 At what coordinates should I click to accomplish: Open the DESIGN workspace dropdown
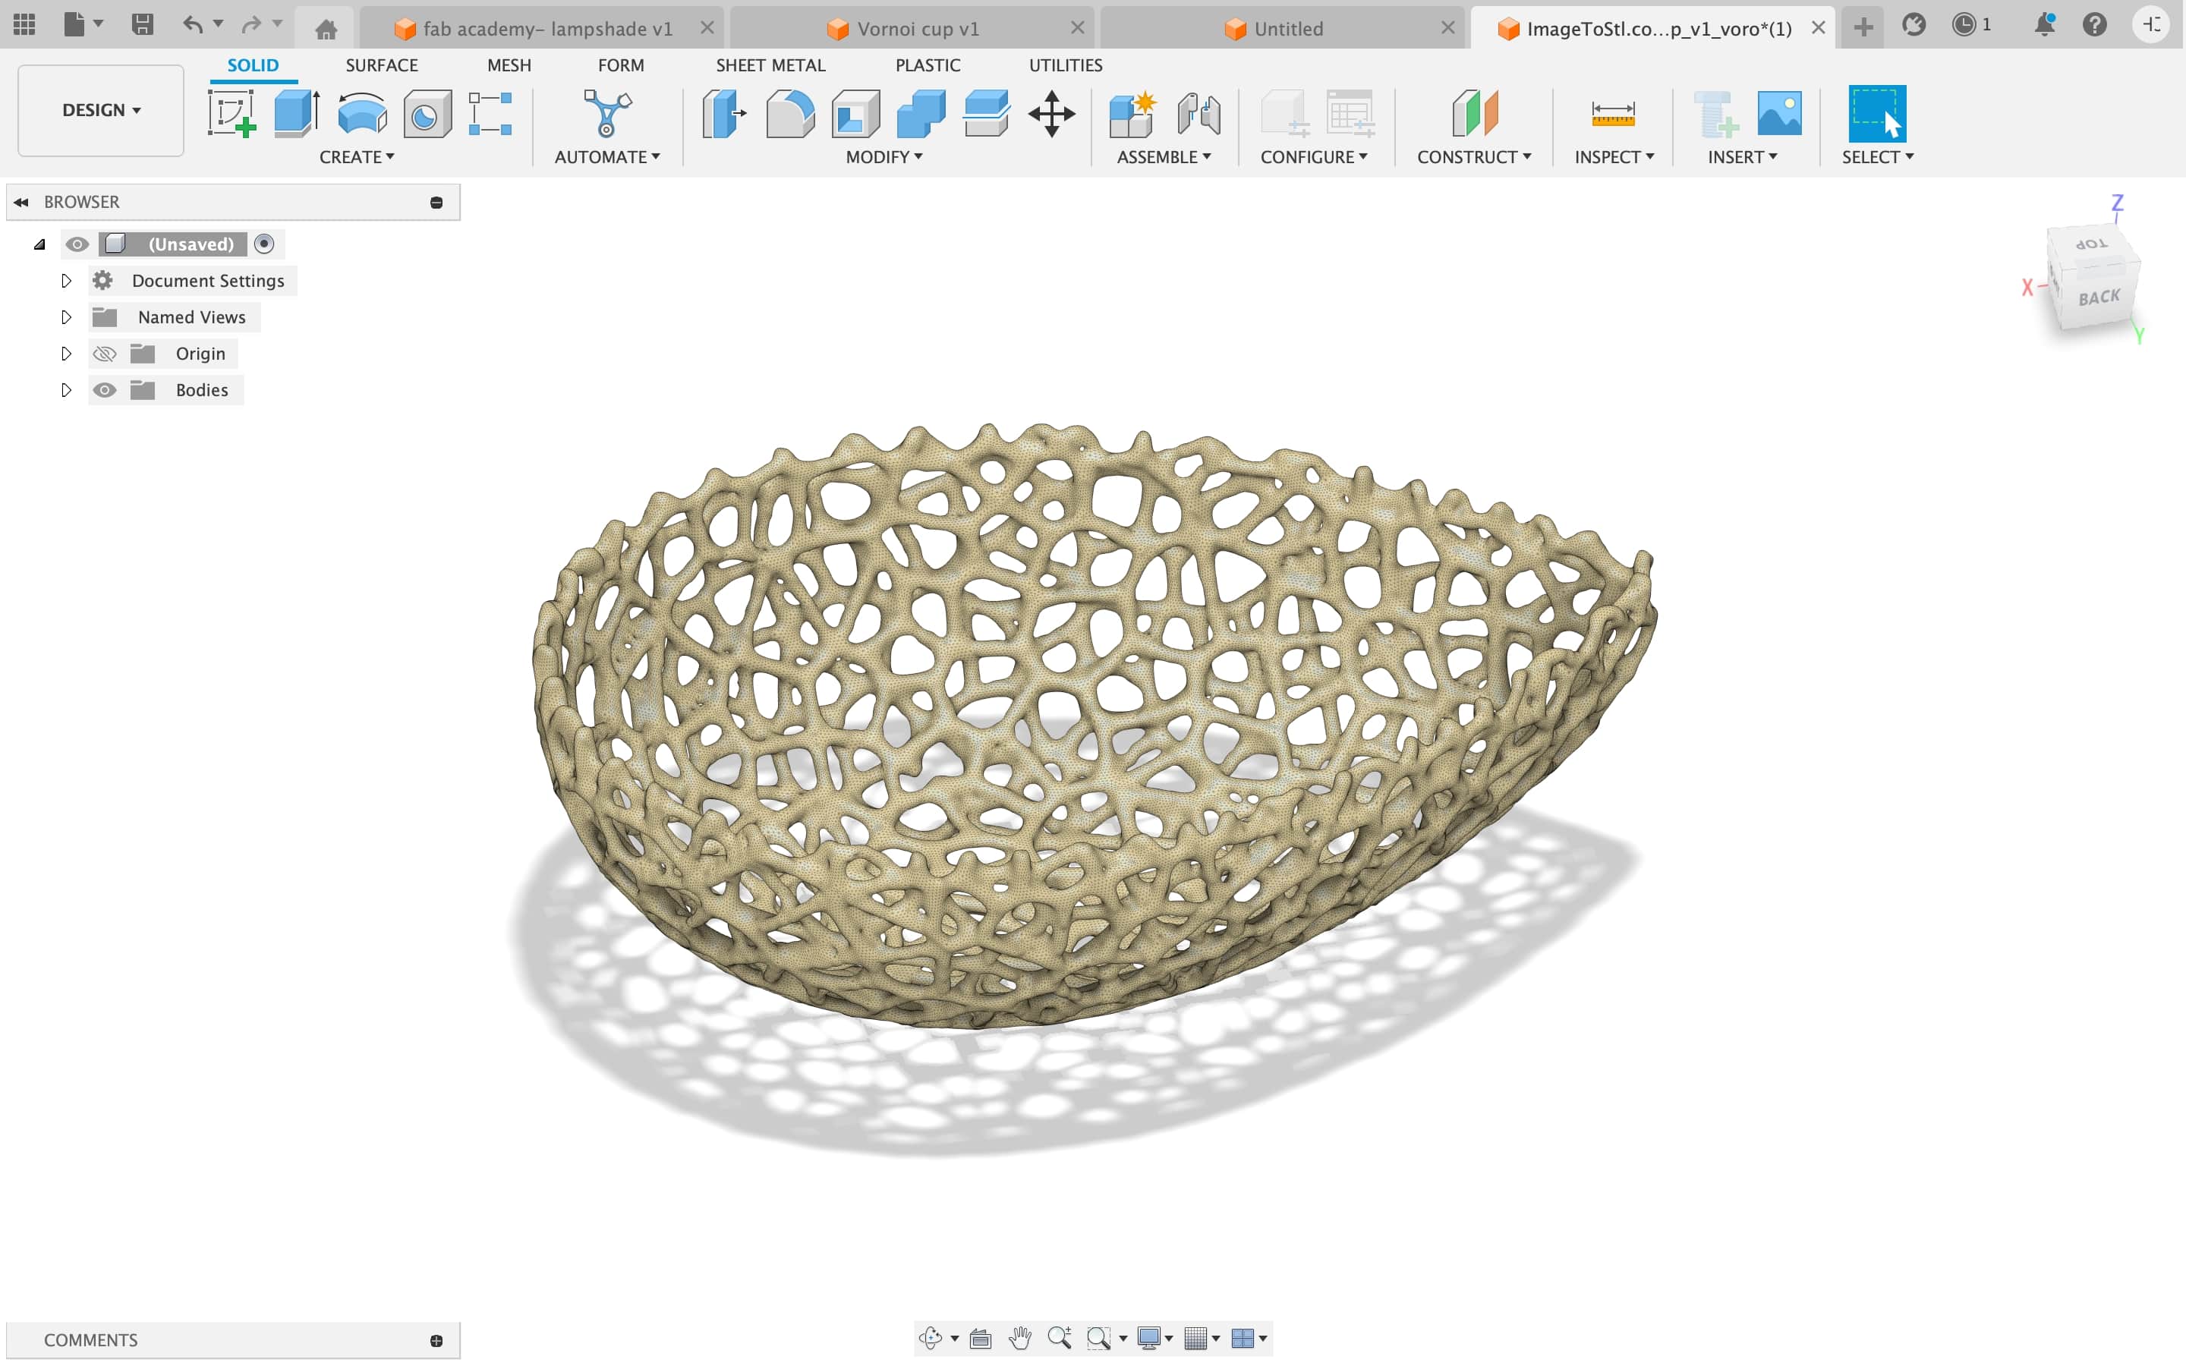coord(100,110)
